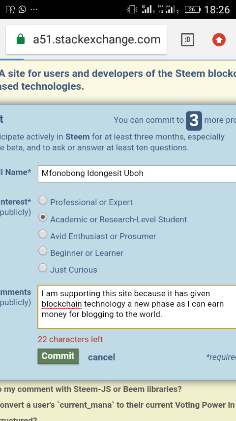Tap the three dots notification overflow
The height and width of the screenshot is (421, 236).
(34, 9)
